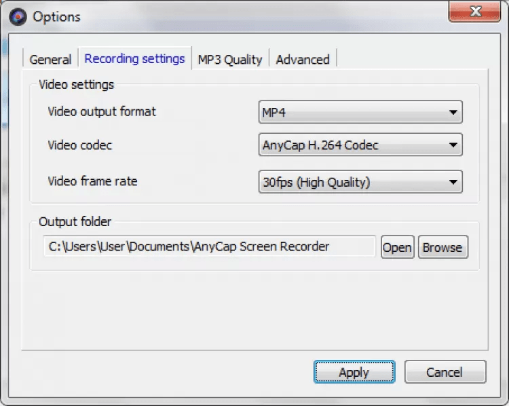Click the Video frame rate label
Screen dimensions: 509x406
pyautogui.click(x=93, y=181)
